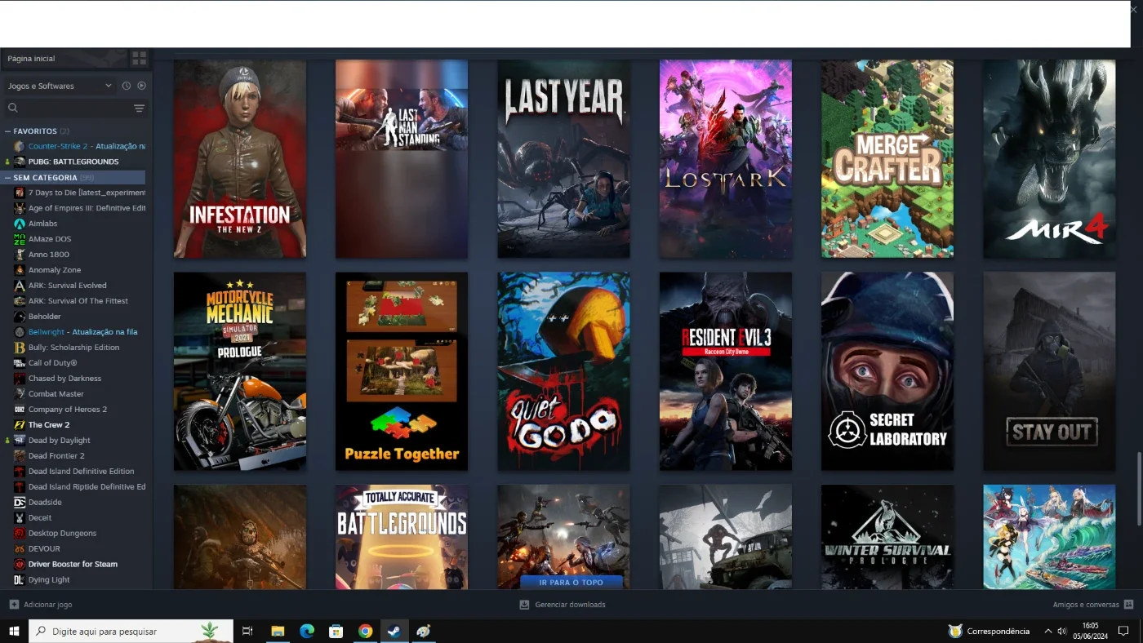Click the Adicionar jogo plus icon
This screenshot has width=1143, height=643.
click(14, 605)
